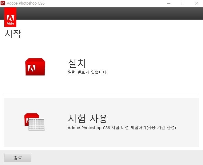203x165 pixels.
Task: Select the 설치 (Install) option heading
Action: tap(77, 63)
